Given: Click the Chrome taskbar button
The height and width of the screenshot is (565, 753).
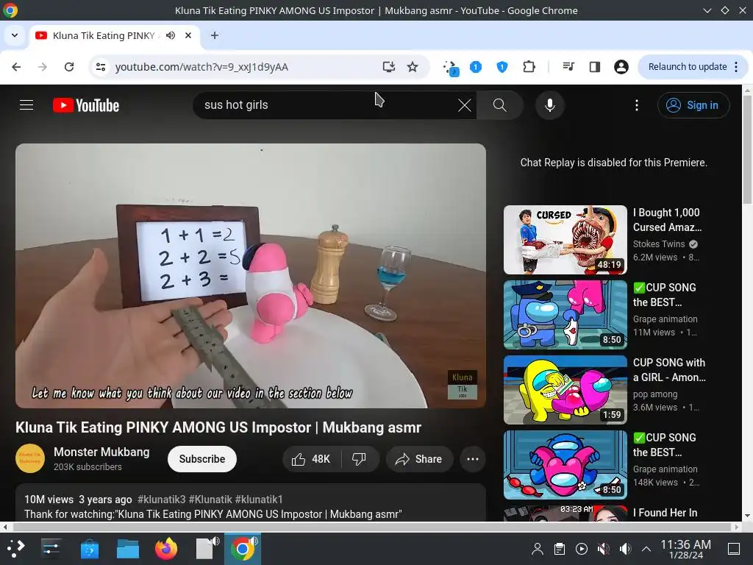Looking at the screenshot, I should (x=243, y=549).
